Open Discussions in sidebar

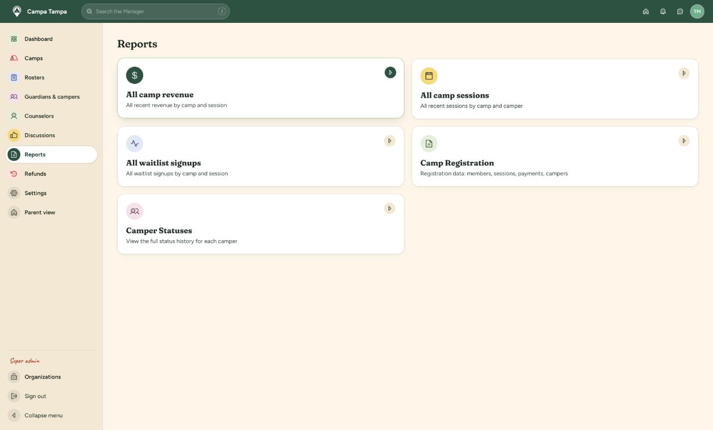click(x=51, y=135)
